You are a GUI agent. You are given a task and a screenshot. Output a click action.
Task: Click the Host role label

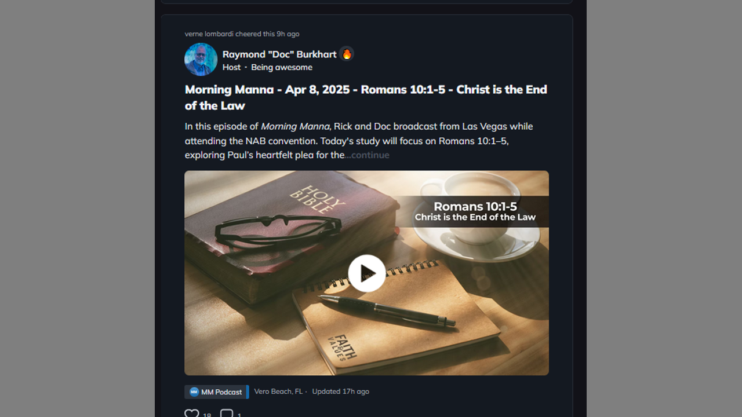point(231,67)
